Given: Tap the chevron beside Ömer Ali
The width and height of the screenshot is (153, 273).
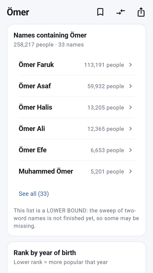Looking at the screenshot, I should (131, 129).
